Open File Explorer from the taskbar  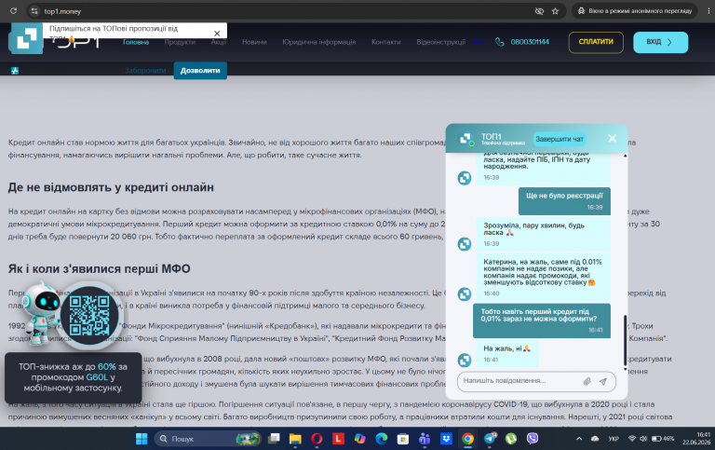point(295,439)
